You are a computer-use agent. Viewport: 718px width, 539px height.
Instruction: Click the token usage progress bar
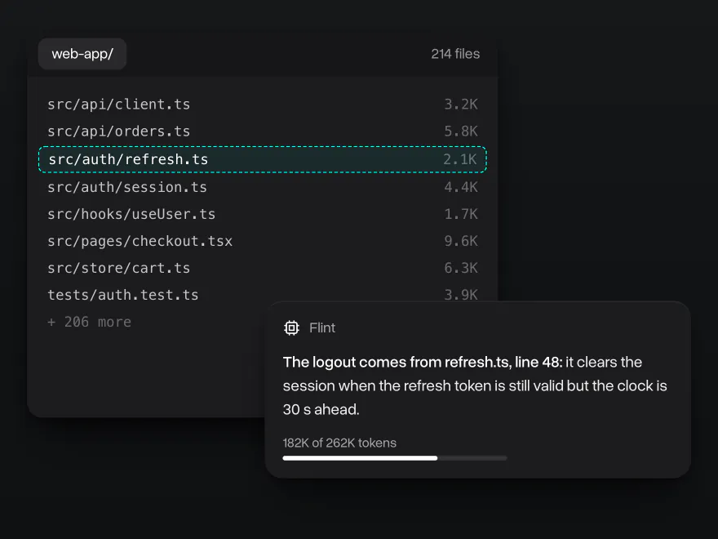point(395,458)
